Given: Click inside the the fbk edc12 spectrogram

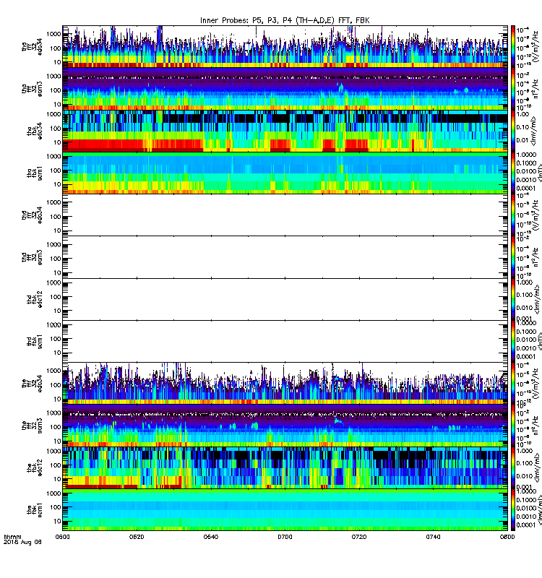Looking at the screenshot, I should coord(285,467).
